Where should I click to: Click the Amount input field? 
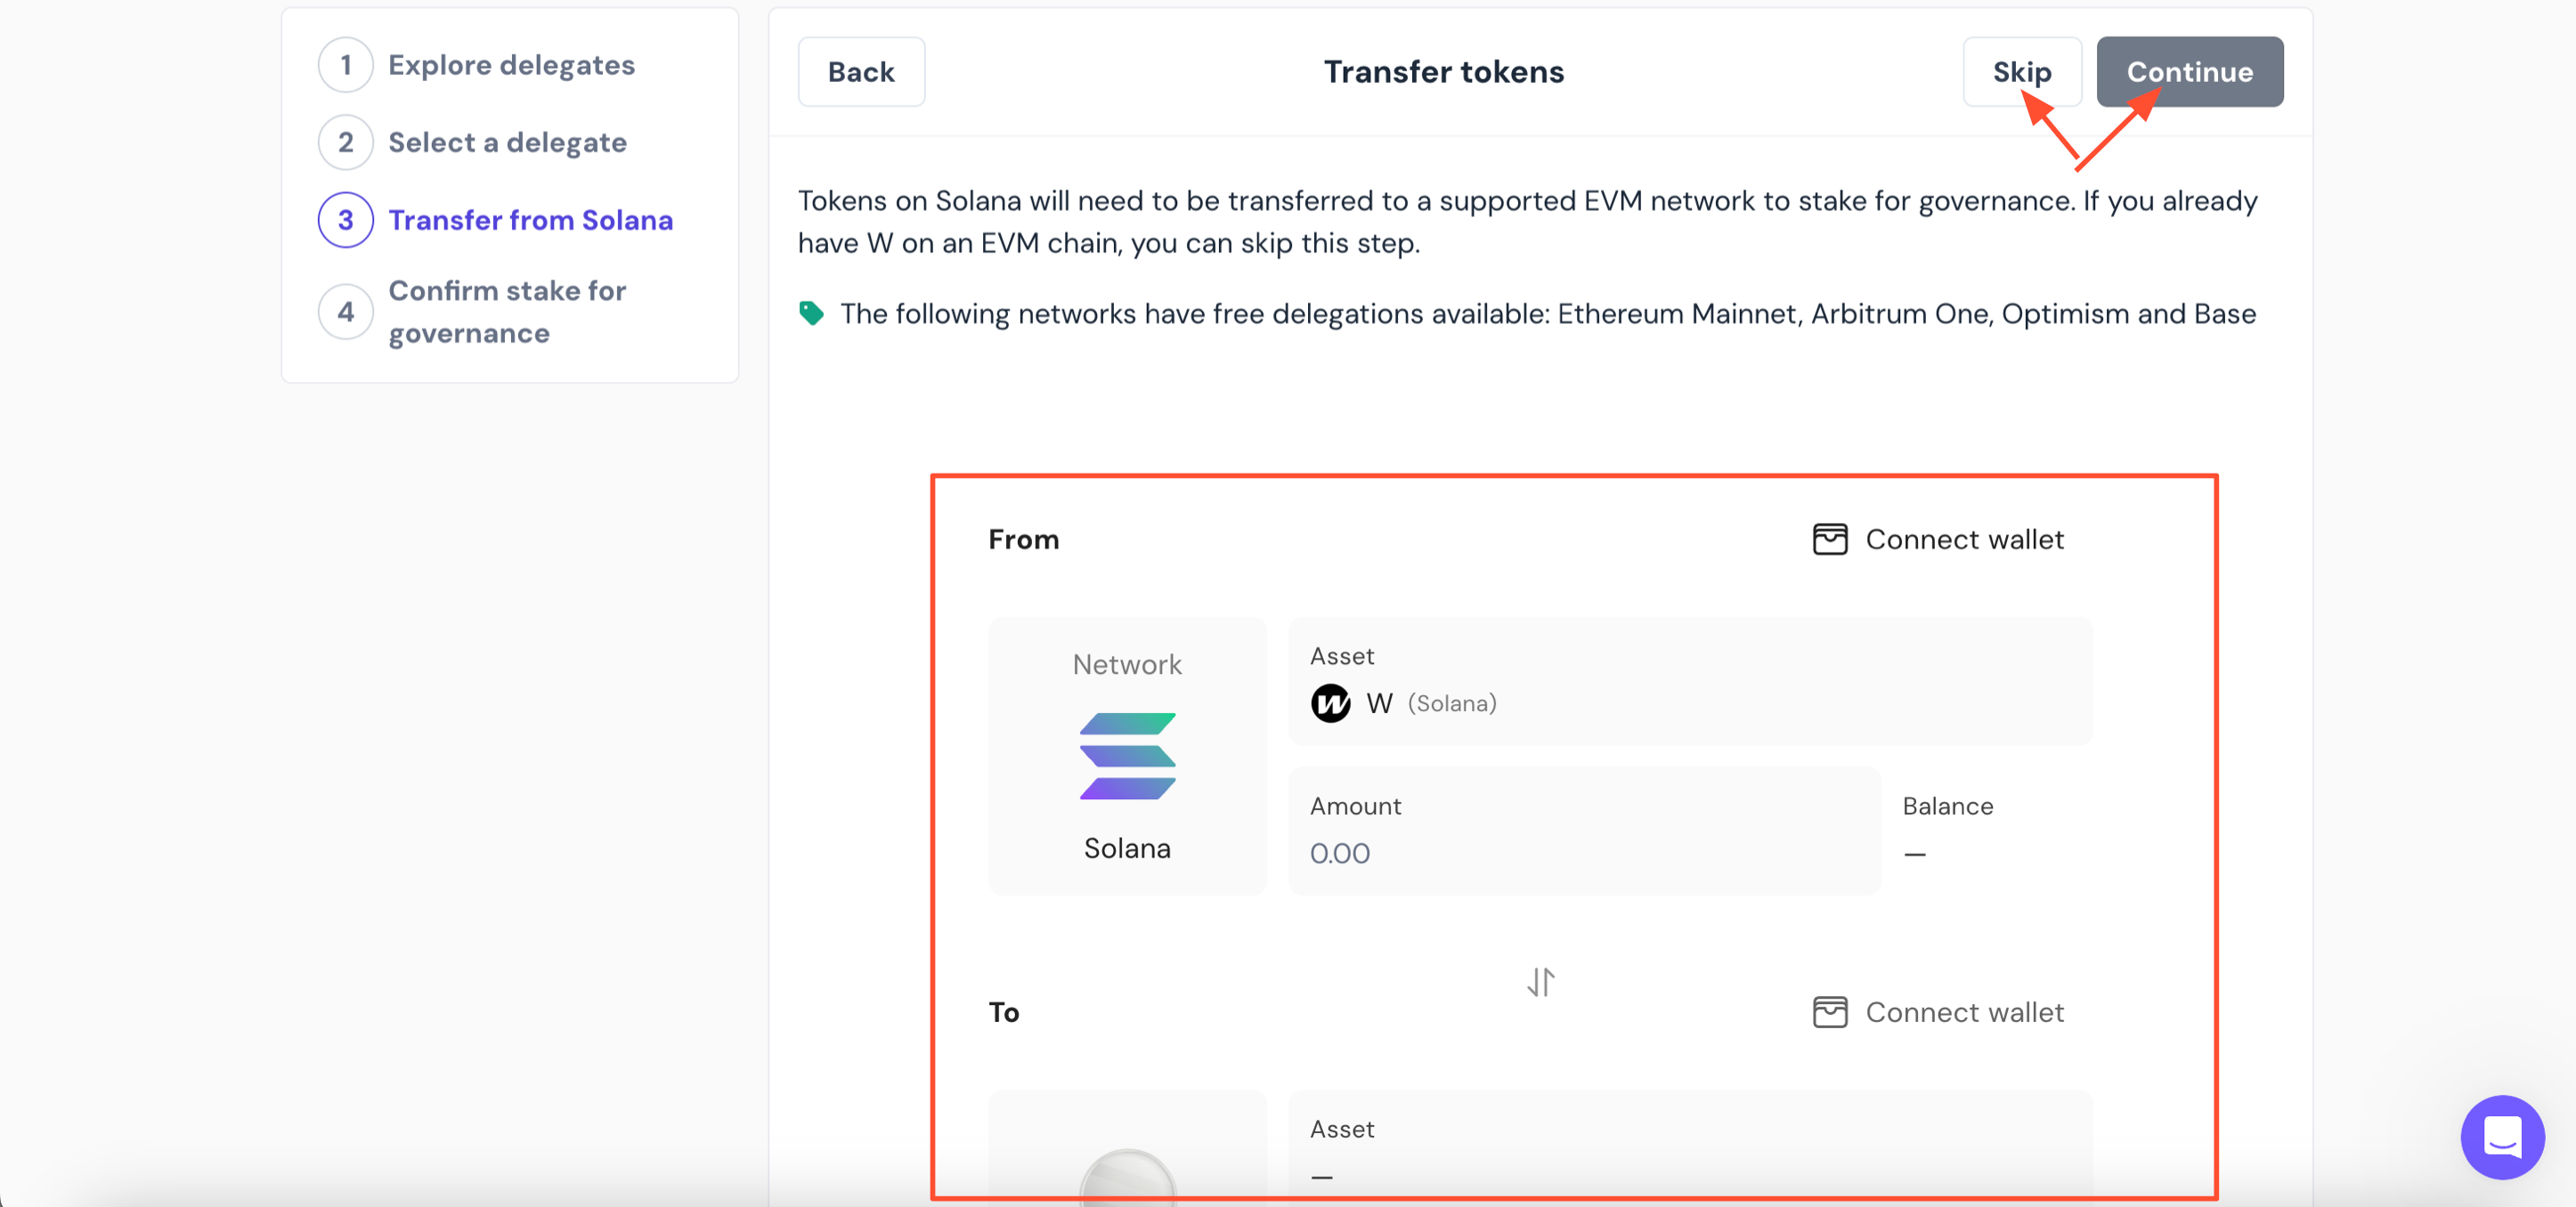click(x=1583, y=852)
